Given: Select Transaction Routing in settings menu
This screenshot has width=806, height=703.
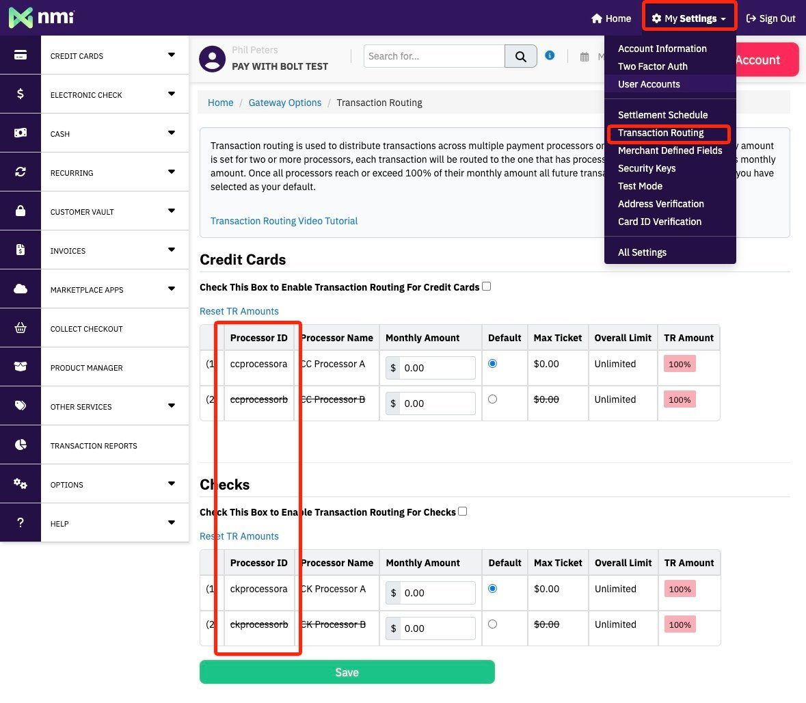Looking at the screenshot, I should pyautogui.click(x=660, y=133).
